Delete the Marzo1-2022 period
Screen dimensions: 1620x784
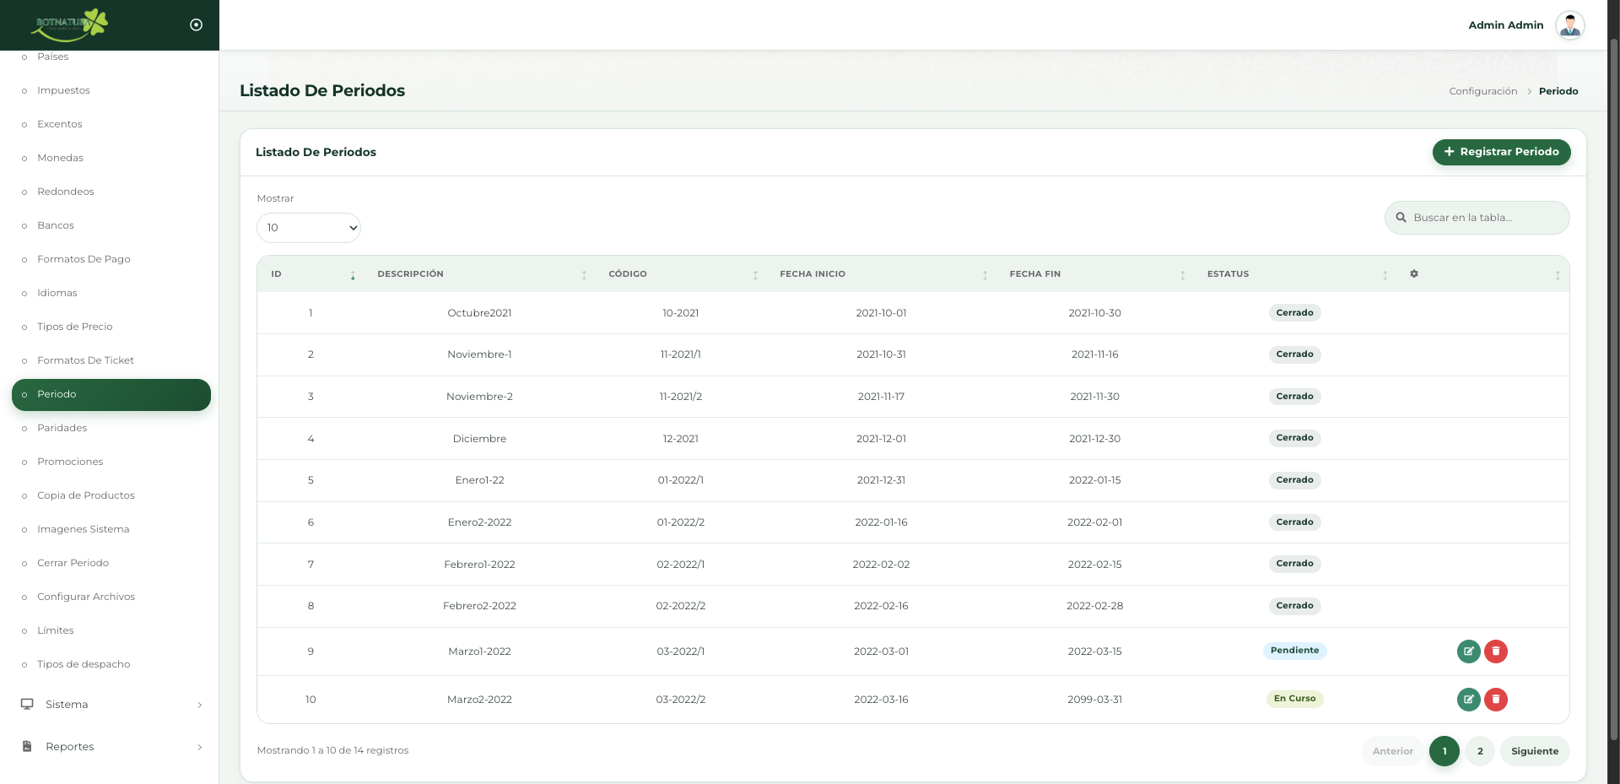tap(1496, 652)
